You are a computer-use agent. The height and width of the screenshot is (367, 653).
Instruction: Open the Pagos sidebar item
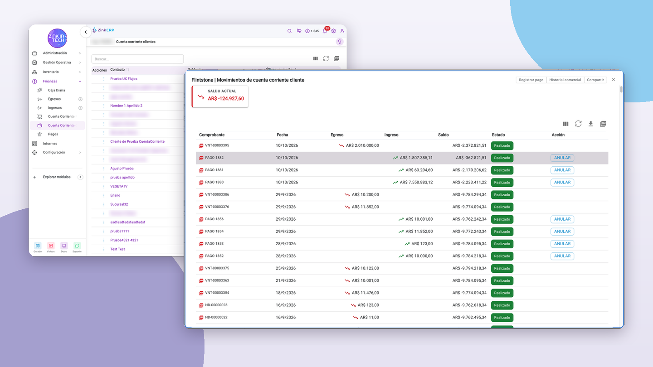tap(53, 134)
